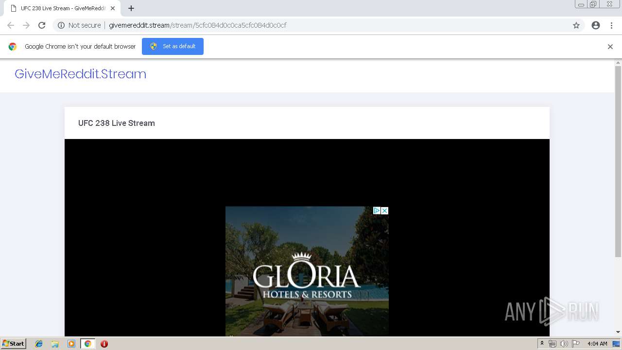Open the Gloria Hotels & Resorts ad

[307, 271]
